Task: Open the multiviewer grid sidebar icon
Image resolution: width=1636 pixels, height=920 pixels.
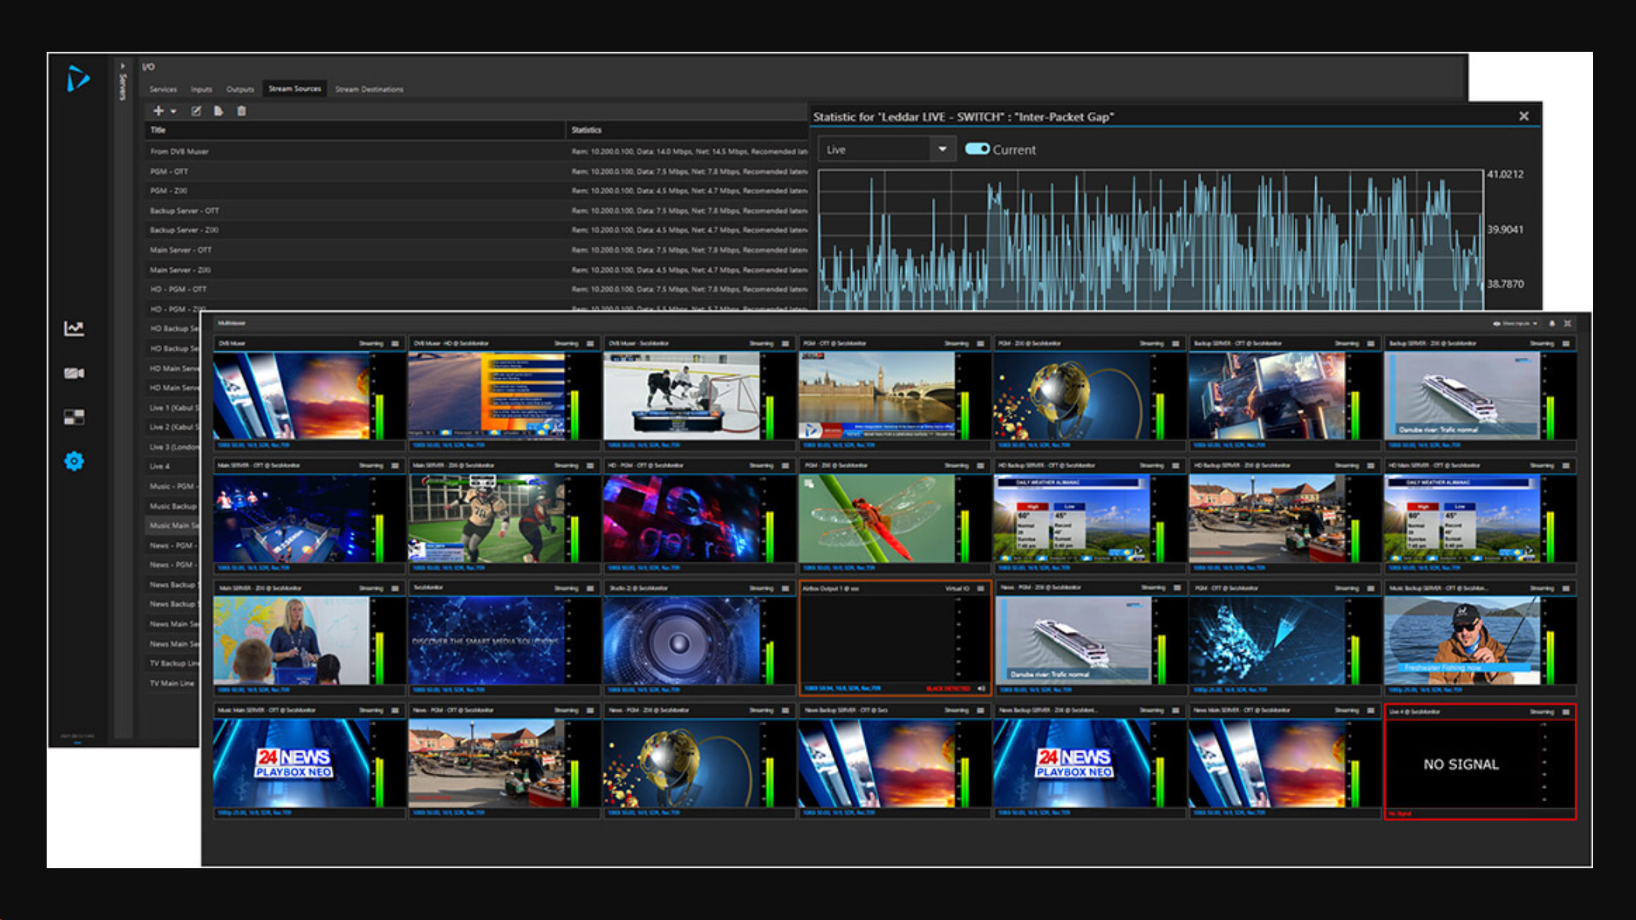Action: (x=74, y=417)
